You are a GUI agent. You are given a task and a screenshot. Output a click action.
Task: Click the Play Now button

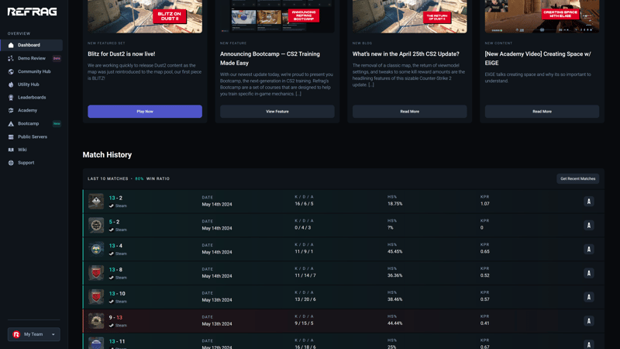click(x=145, y=111)
